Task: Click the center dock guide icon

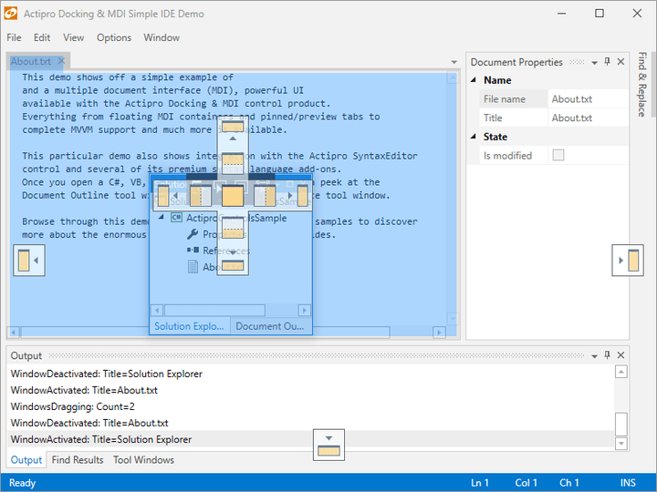Action: point(233,195)
